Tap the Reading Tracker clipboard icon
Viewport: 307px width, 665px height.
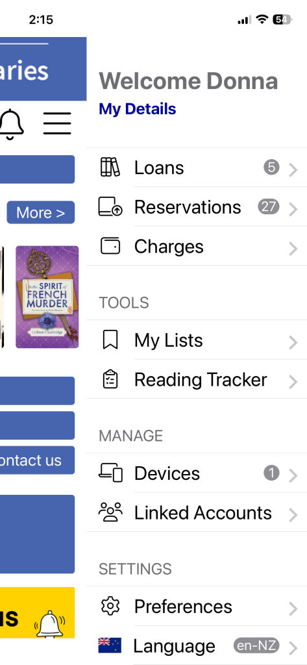tap(110, 379)
